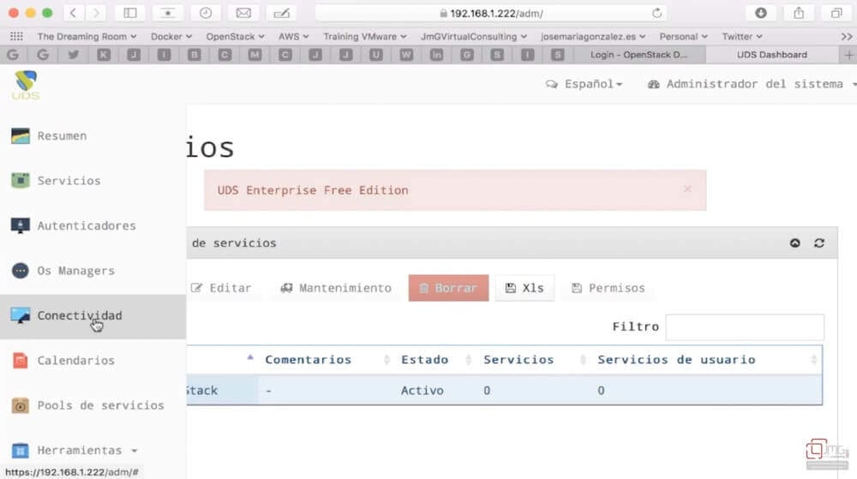Open OpenStack bookmarks folder

tap(235, 37)
